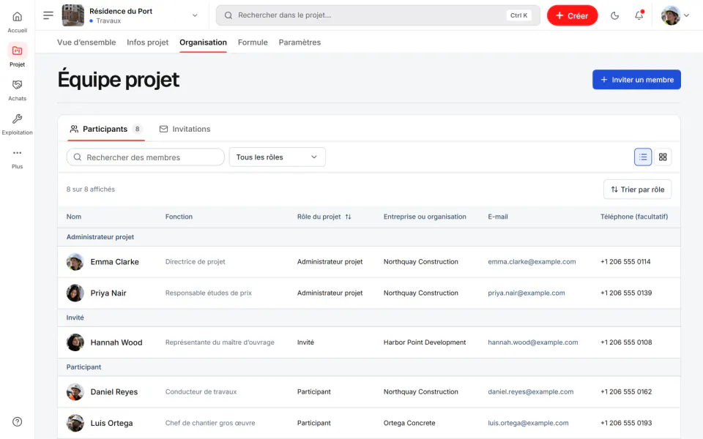Click the E-mail column header

[498, 217]
